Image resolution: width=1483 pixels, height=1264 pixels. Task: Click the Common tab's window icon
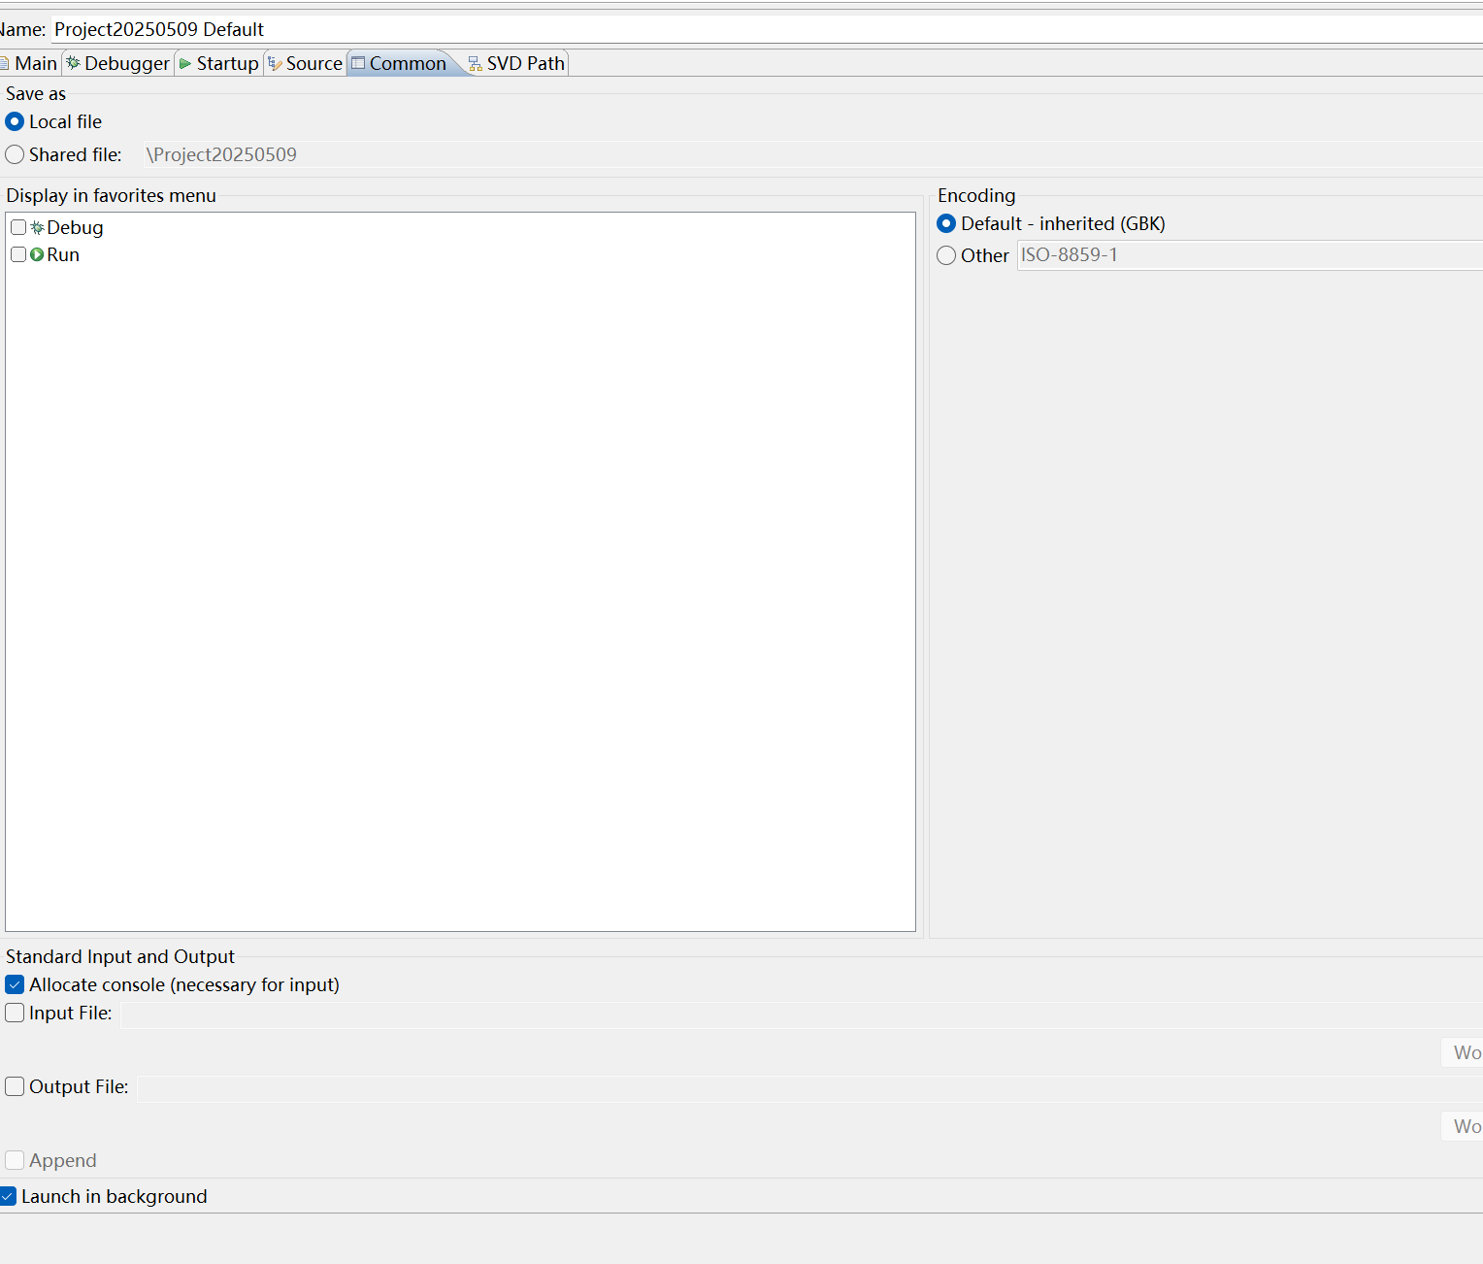(x=357, y=63)
